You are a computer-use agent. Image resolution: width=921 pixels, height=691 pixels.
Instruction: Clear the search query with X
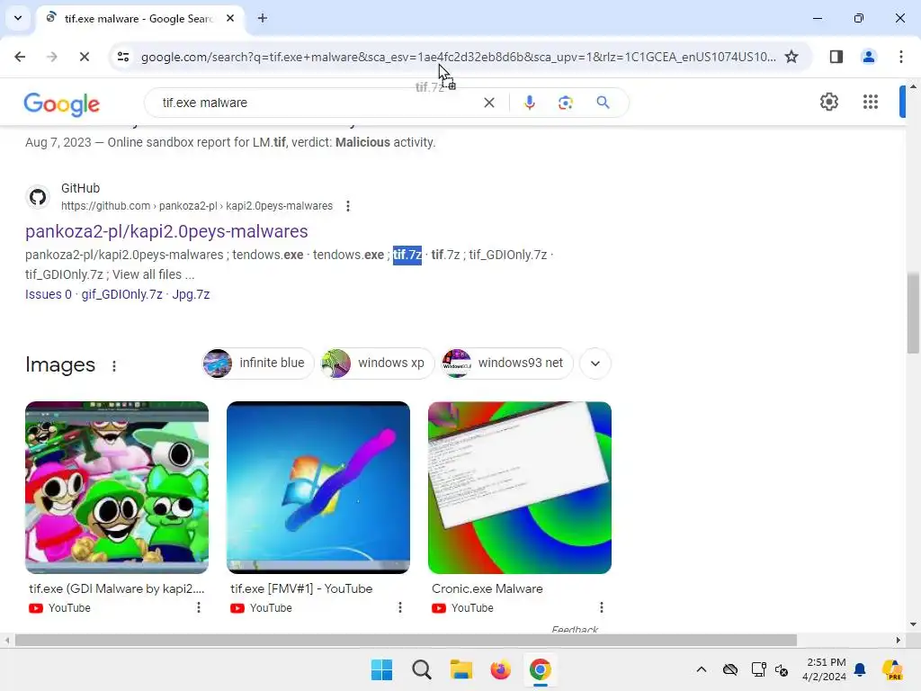[488, 103]
